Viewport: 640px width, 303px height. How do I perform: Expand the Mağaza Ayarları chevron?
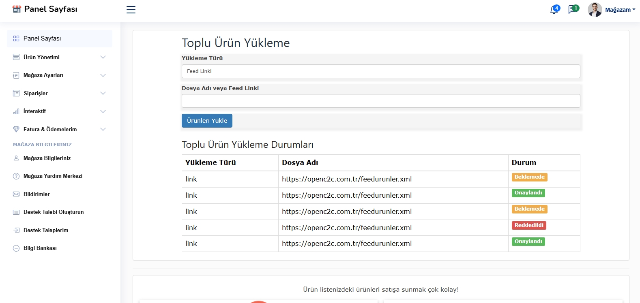103,75
